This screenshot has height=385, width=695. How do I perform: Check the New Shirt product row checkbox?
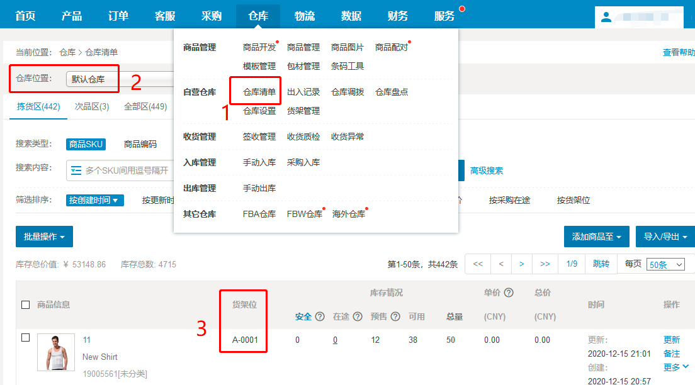point(26,338)
